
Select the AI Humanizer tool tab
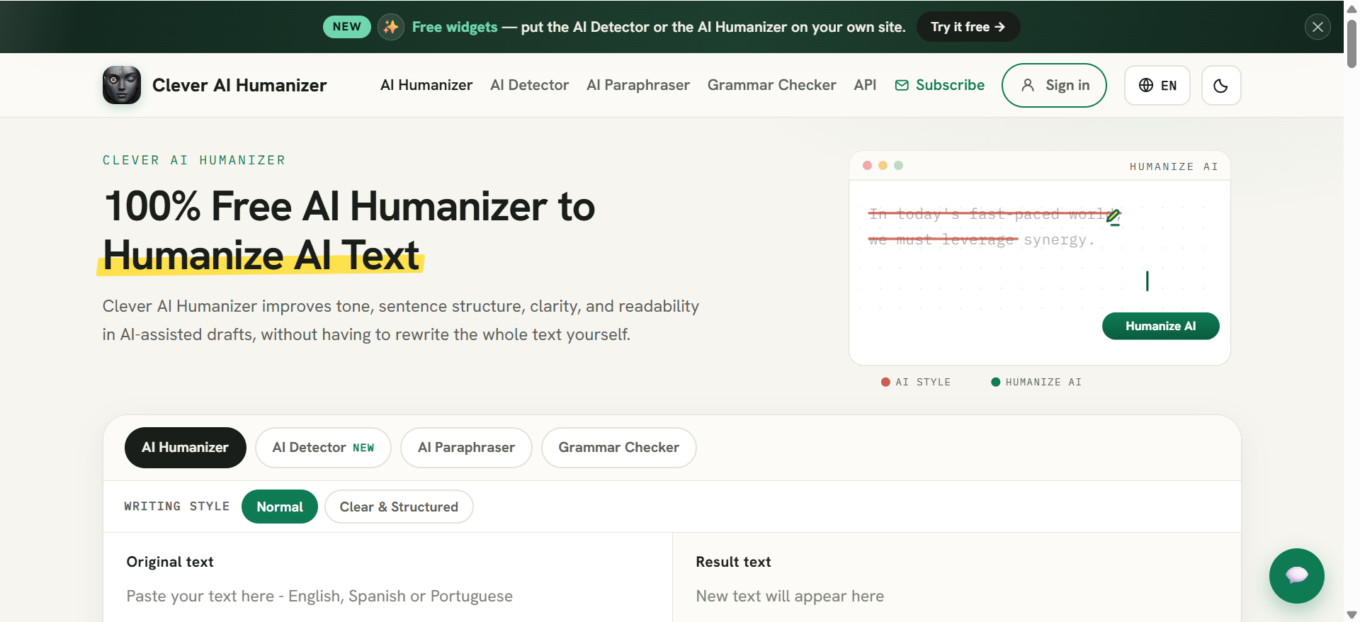click(185, 448)
